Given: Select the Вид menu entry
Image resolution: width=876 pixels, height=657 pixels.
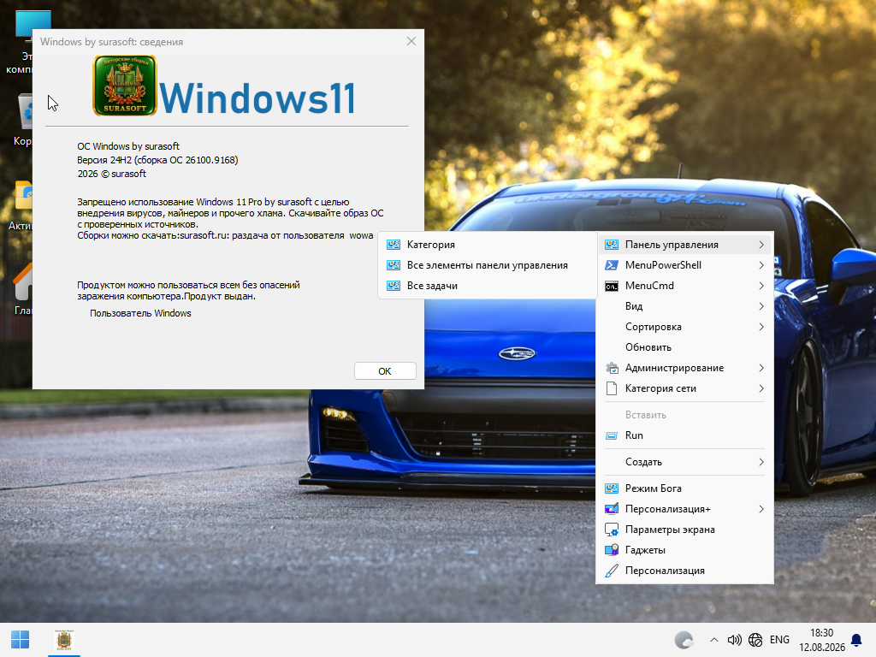Looking at the screenshot, I should click(x=685, y=306).
